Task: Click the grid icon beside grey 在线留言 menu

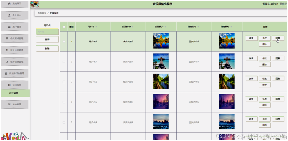Action: pos(9,85)
